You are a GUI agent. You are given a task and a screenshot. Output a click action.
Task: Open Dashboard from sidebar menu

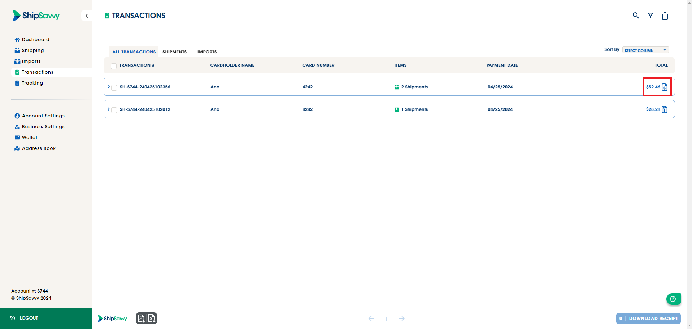tap(36, 40)
